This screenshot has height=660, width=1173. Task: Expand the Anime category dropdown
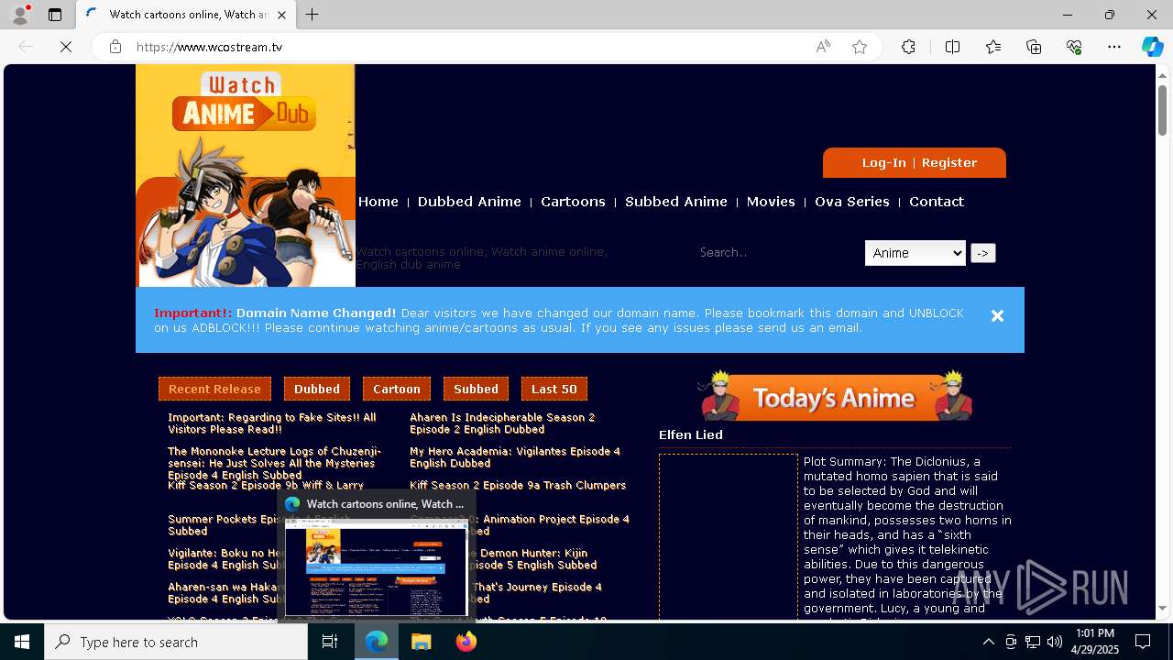[915, 253]
